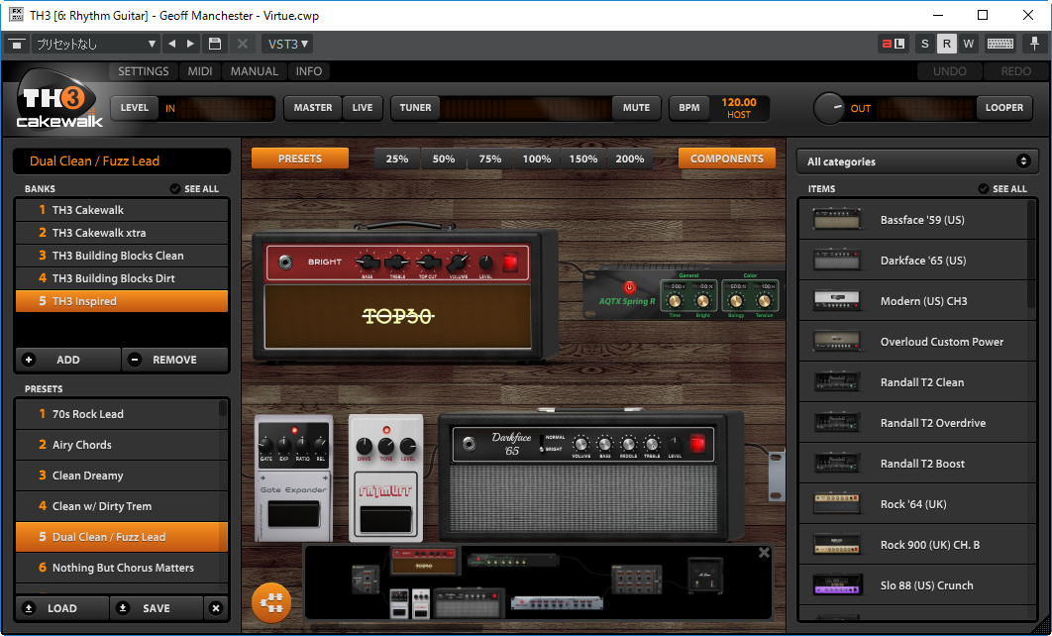Go to previous preset with left arrow
This screenshot has width=1052, height=636.
(x=171, y=44)
